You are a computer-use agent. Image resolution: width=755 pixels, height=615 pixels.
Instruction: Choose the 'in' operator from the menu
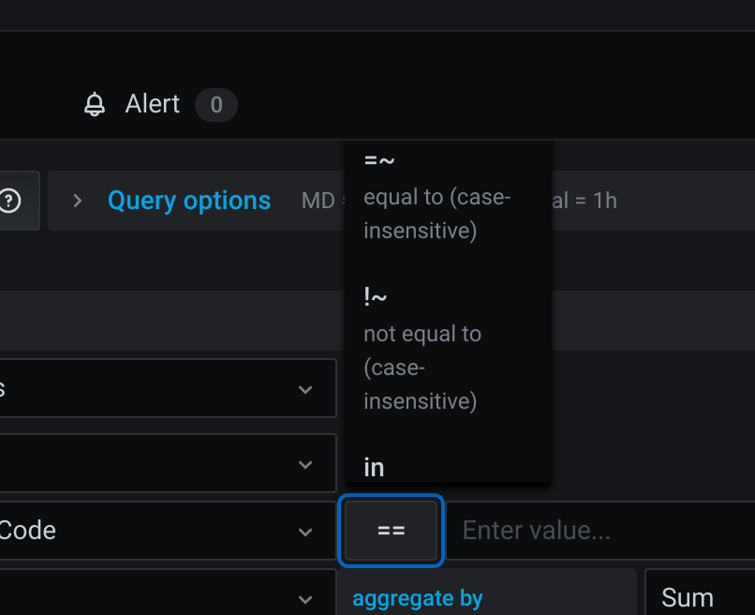coord(374,466)
